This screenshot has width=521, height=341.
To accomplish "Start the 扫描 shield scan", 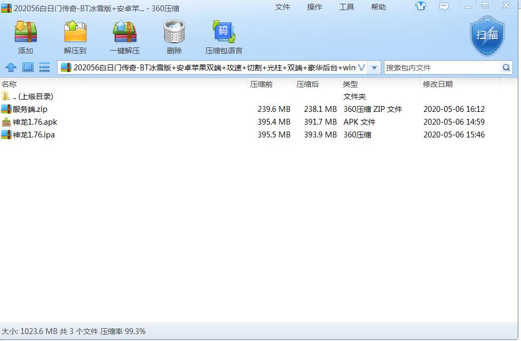I will click(487, 36).
